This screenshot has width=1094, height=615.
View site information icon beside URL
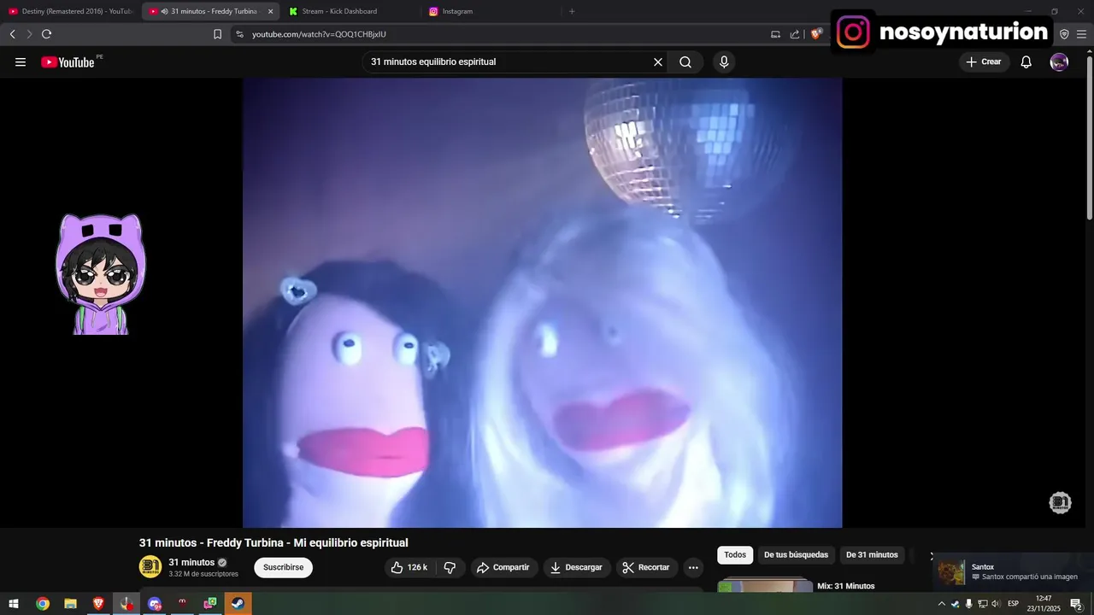tap(239, 34)
